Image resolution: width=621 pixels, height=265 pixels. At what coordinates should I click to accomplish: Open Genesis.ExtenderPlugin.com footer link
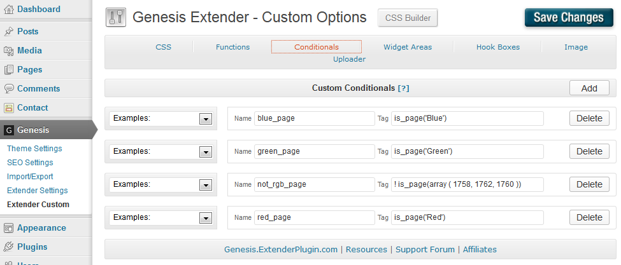pyautogui.click(x=281, y=250)
